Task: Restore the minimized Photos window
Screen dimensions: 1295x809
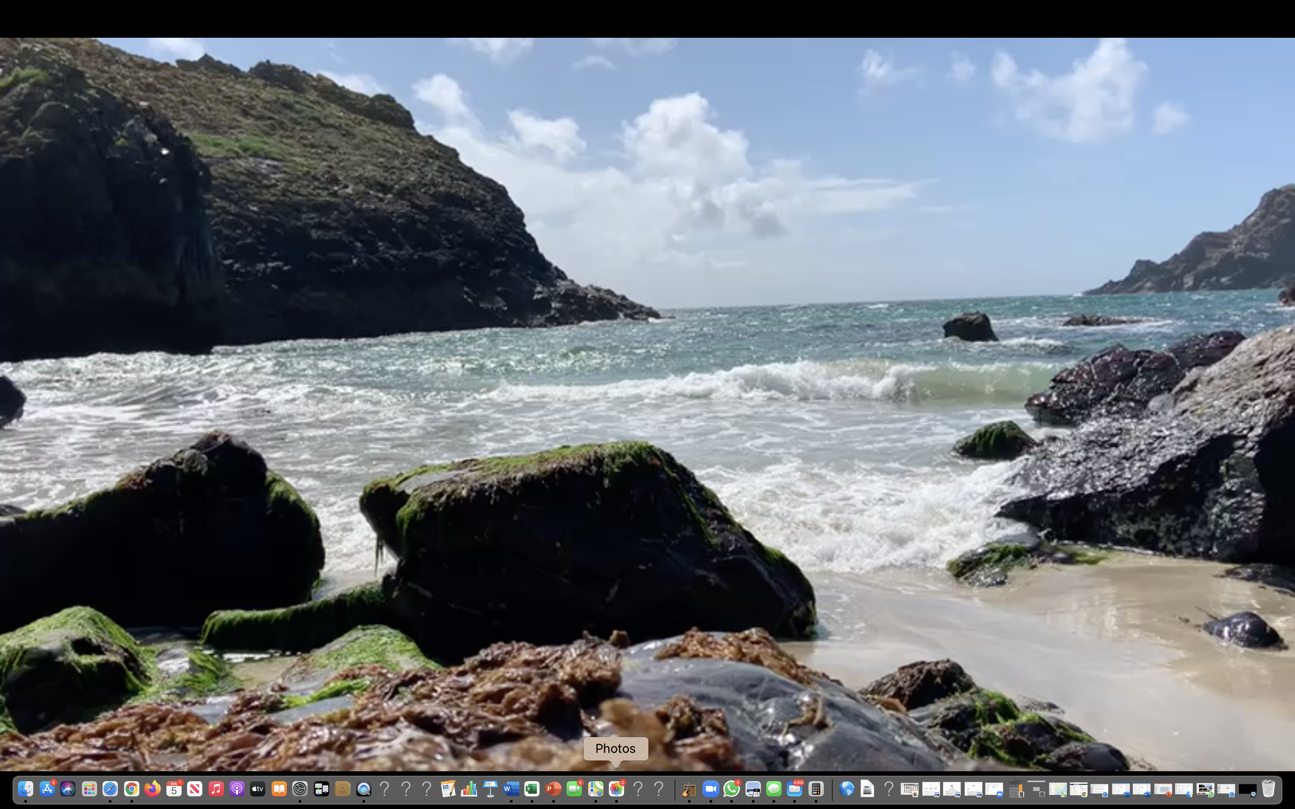Action: [910, 789]
